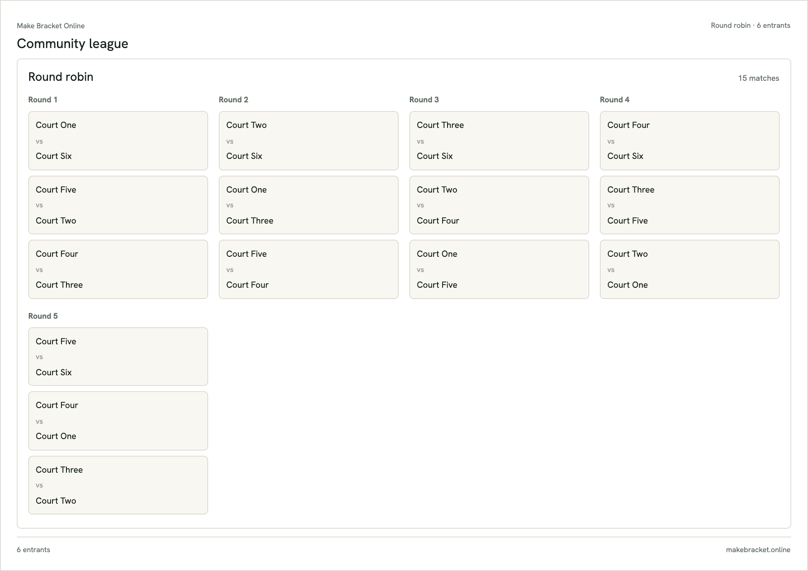Click the Make Bracket Online header text
This screenshot has height=571, width=808.
[51, 26]
